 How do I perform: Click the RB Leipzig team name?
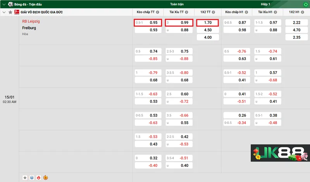31,21
